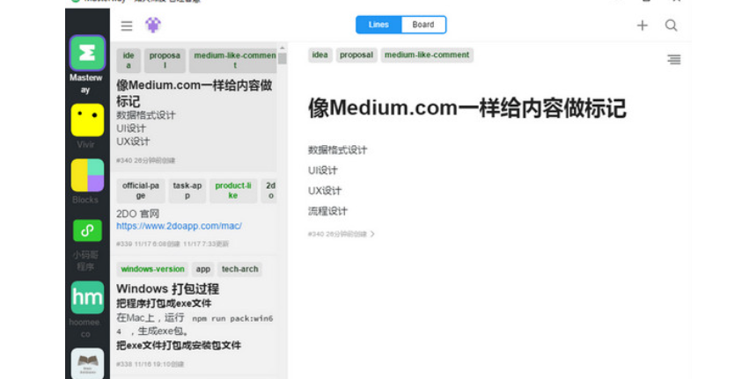This screenshot has width=735, height=379.
Task: Select the 'windows-version' tag in list
Action: pos(152,269)
